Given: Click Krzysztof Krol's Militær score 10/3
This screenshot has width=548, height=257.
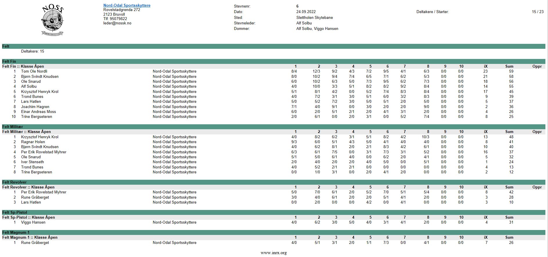Looking at the screenshot, I should [426, 137].
